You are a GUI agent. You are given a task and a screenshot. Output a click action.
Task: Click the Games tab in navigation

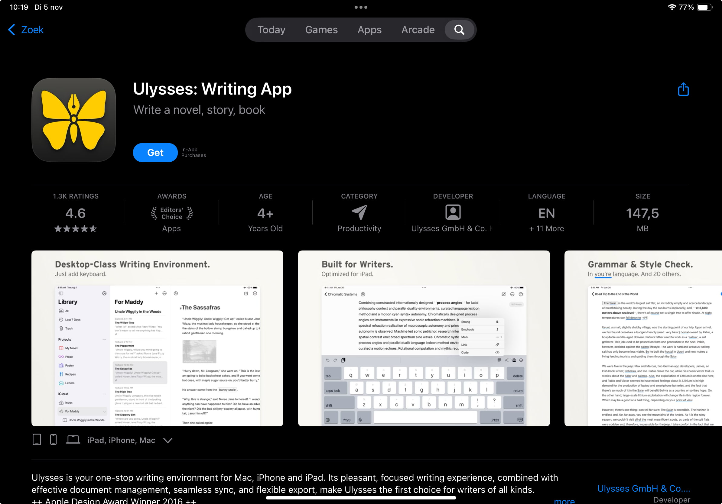(321, 30)
